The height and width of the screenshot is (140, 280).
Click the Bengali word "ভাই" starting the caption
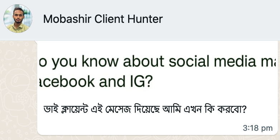pos(51,109)
